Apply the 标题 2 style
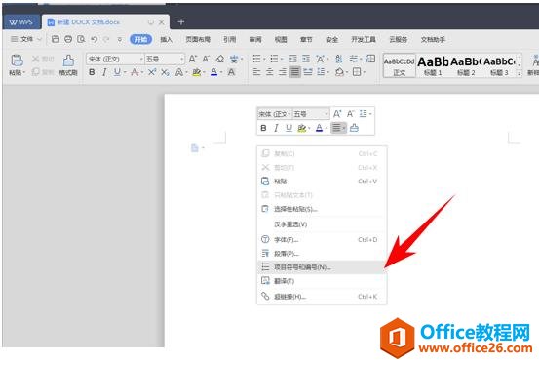 pyautogui.click(x=466, y=65)
